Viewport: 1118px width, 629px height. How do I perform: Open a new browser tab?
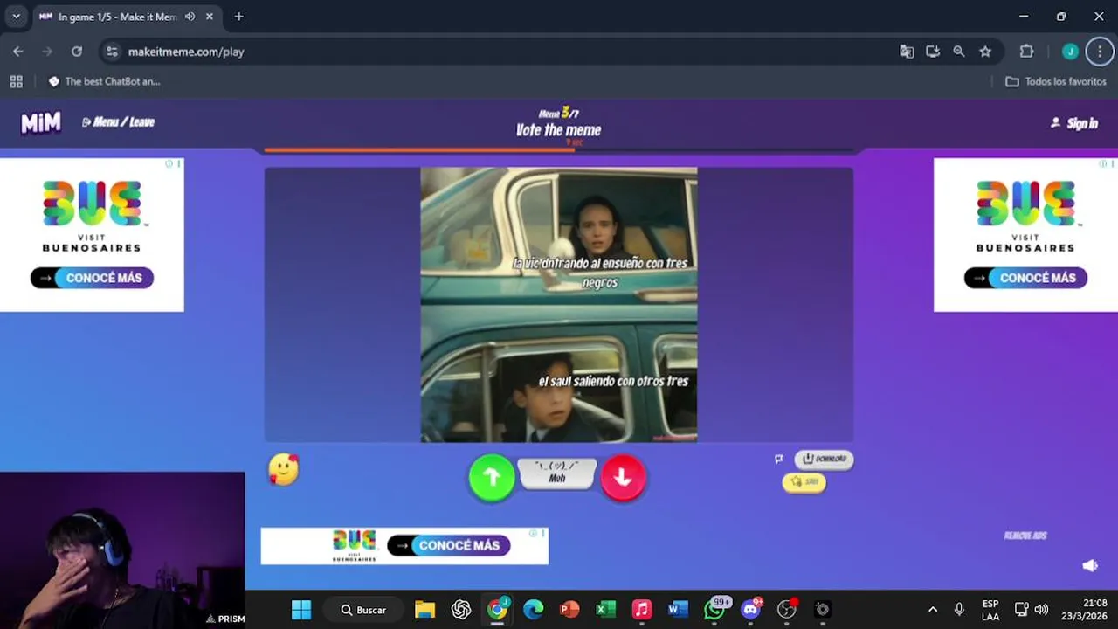(x=238, y=17)
